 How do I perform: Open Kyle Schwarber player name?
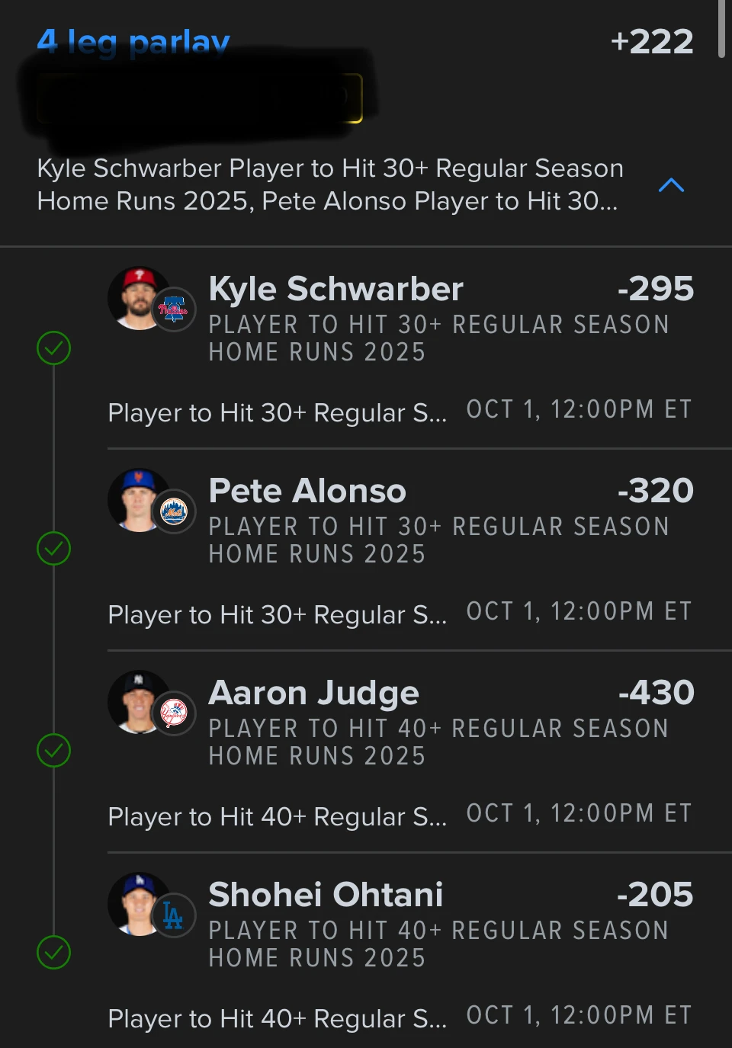tap(335, 289)
